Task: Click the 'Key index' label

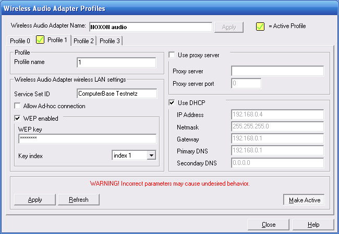Action: click(x=30, y=156)
